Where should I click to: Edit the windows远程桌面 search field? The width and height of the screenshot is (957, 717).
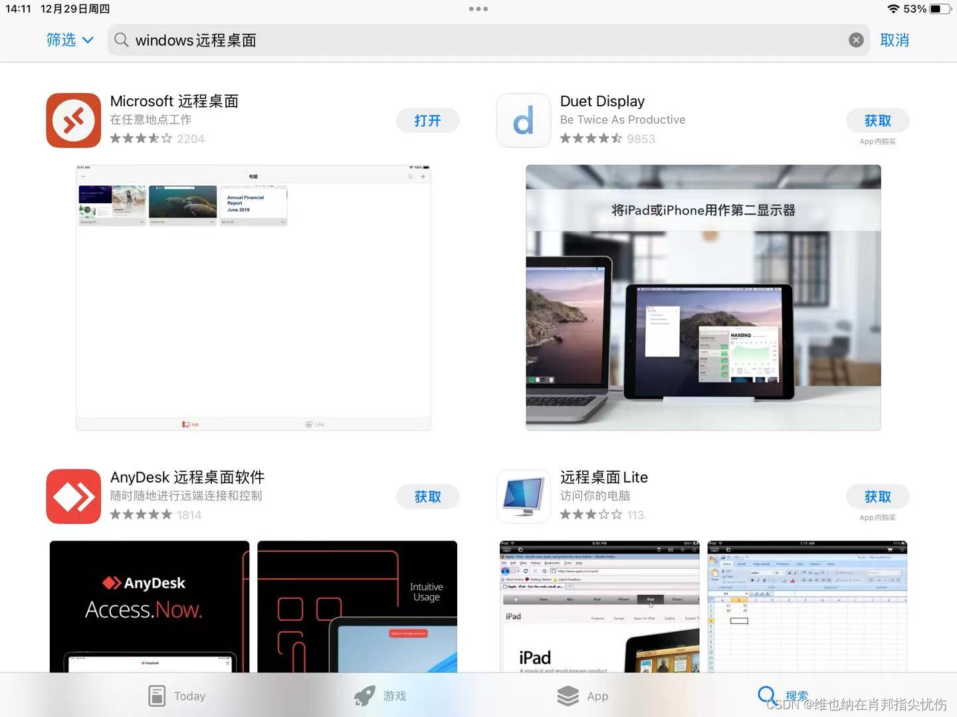click(488, 40)
